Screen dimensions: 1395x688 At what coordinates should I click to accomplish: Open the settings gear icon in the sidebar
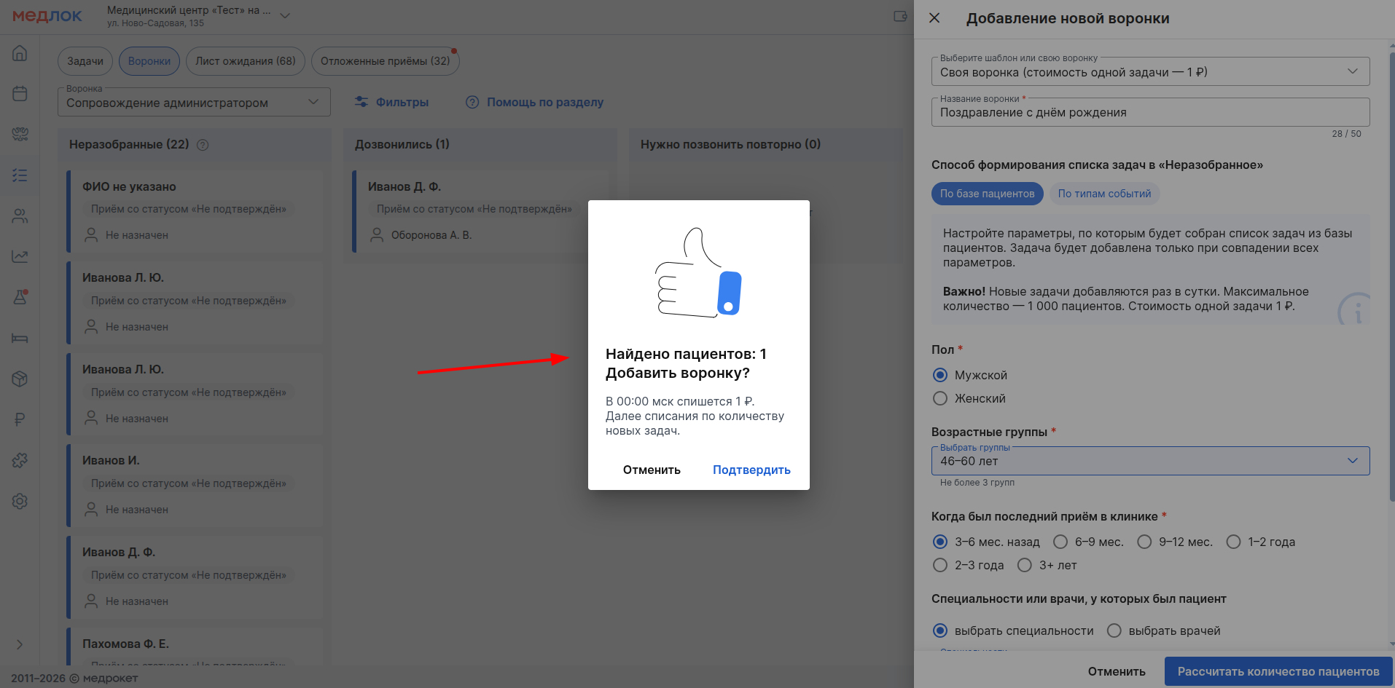(x=20, y=501)
